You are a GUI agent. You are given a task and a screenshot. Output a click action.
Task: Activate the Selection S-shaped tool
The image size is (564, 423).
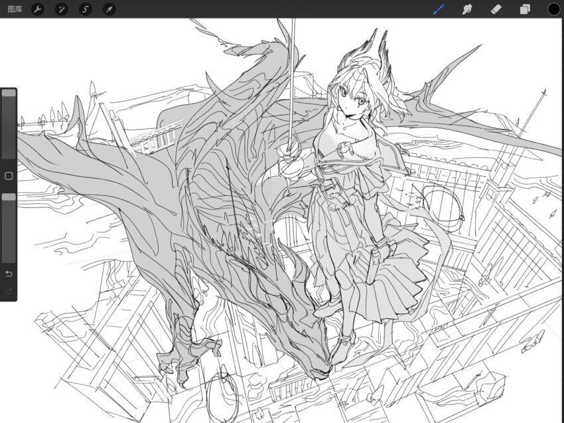(x=85, y=9)
